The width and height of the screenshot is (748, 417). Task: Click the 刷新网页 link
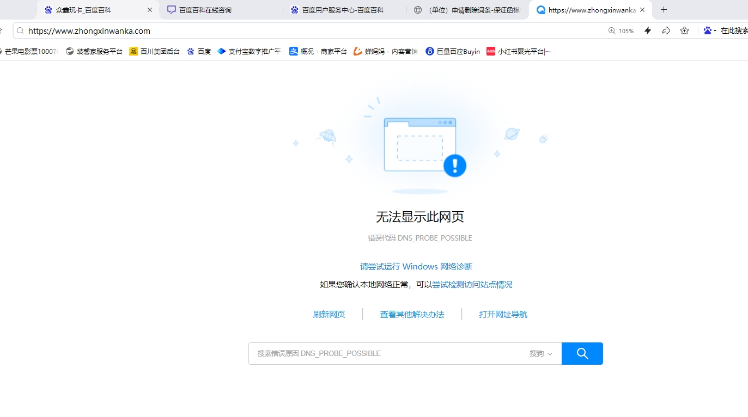point(329,315)
